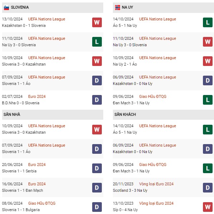This screenshot has height=214, width=214.
Task: Click D badge for Slovenia 1-1 Serbia
Action: coord(97,168)
